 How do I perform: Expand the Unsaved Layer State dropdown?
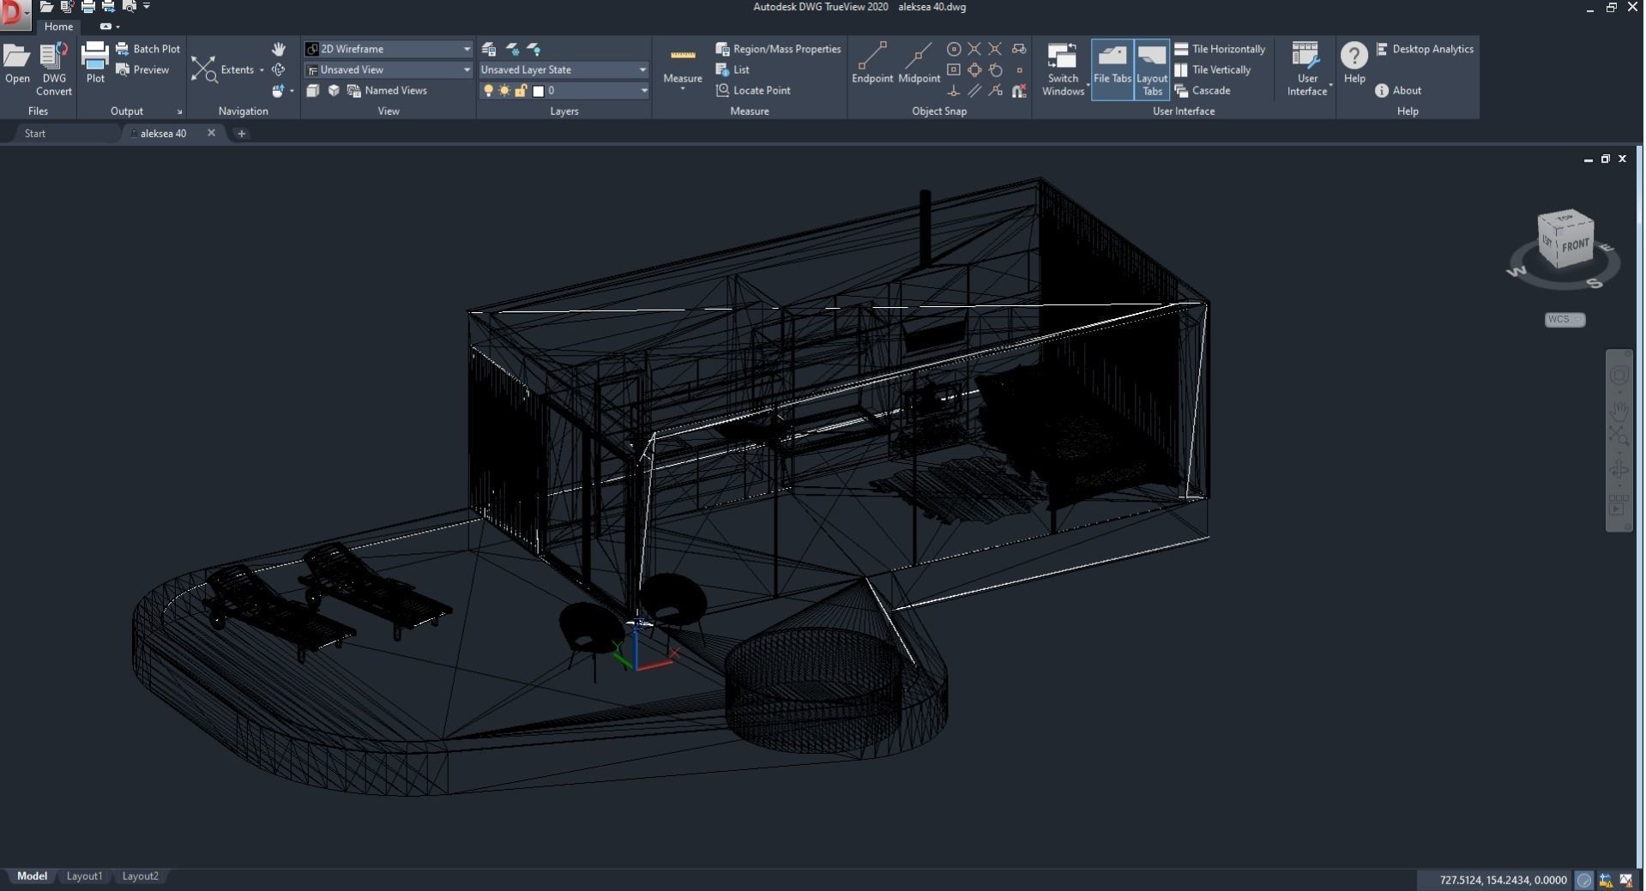click(x=564, y=69)
